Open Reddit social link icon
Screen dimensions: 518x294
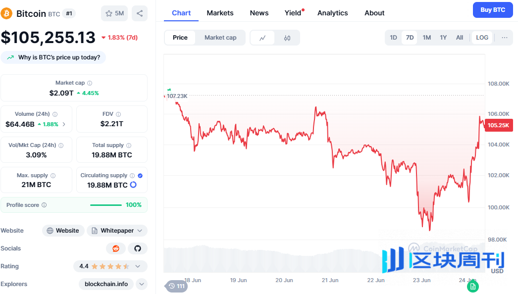coord(116,248)
